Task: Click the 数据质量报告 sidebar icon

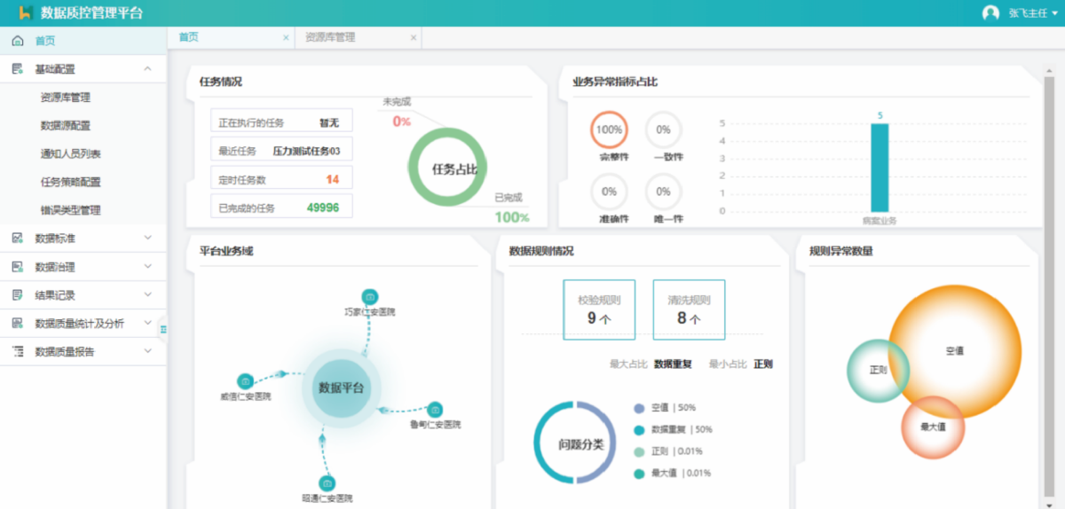Action: pos(18,352)
